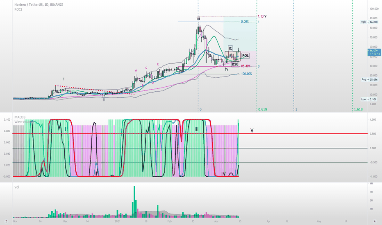The width and height of the screenshot is (382, 225).
Task: Select the 0.00% Fibonacci level label
Action: pyautogui.click(x=245, y=22)
